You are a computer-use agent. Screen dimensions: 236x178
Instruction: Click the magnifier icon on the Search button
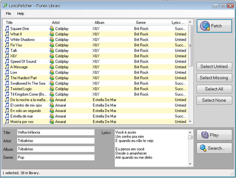click(203, 148)
